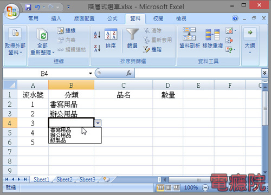
Task: Expand what-if analysis dropdown arrow
Action: (x=235, y=50)
